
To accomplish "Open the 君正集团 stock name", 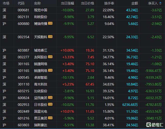I will (41, 118).
